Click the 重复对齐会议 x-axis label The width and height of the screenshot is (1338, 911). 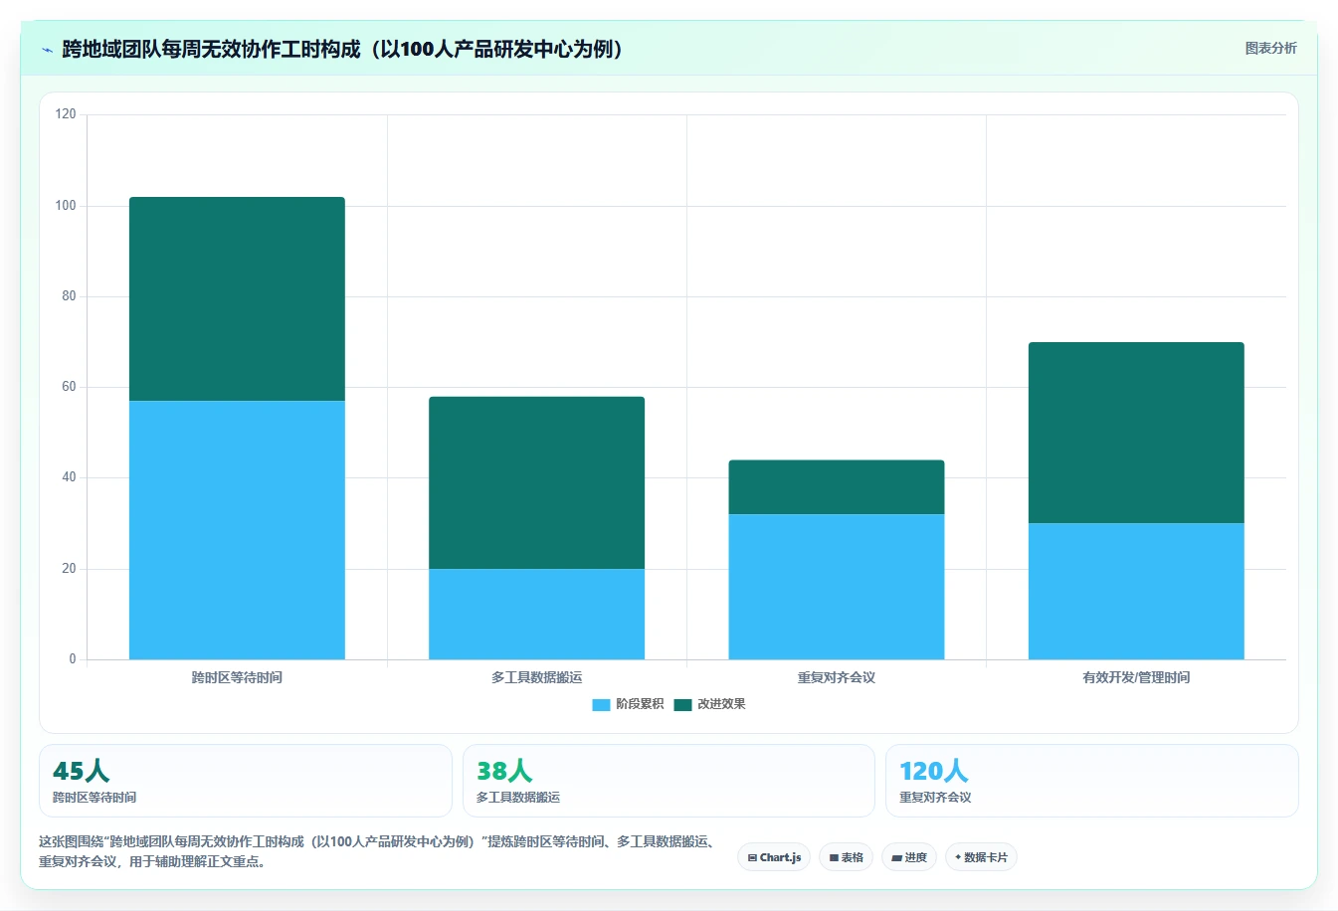point(837,677)
